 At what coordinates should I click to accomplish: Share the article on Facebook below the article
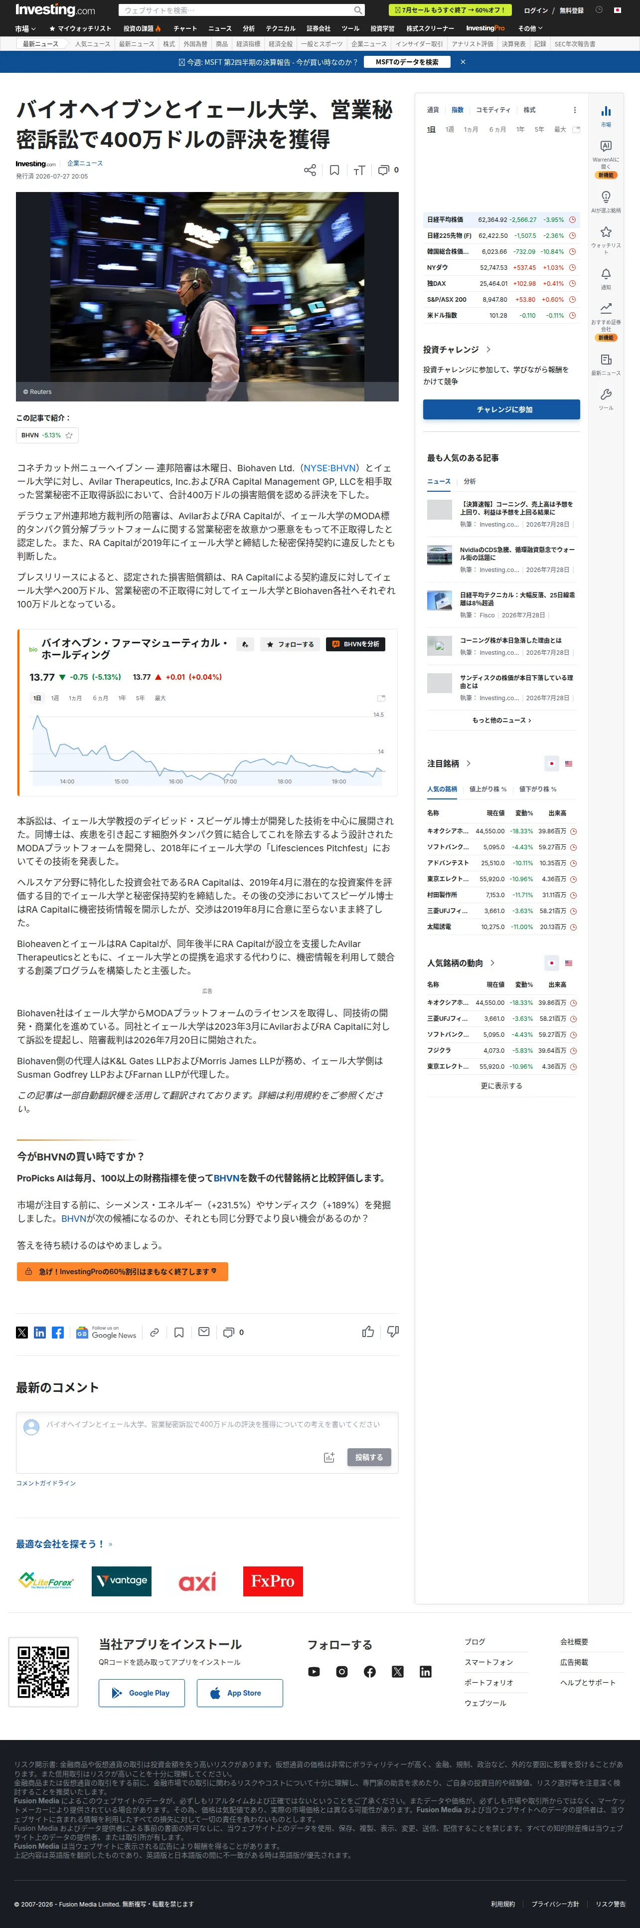[x=58, y=1332]
